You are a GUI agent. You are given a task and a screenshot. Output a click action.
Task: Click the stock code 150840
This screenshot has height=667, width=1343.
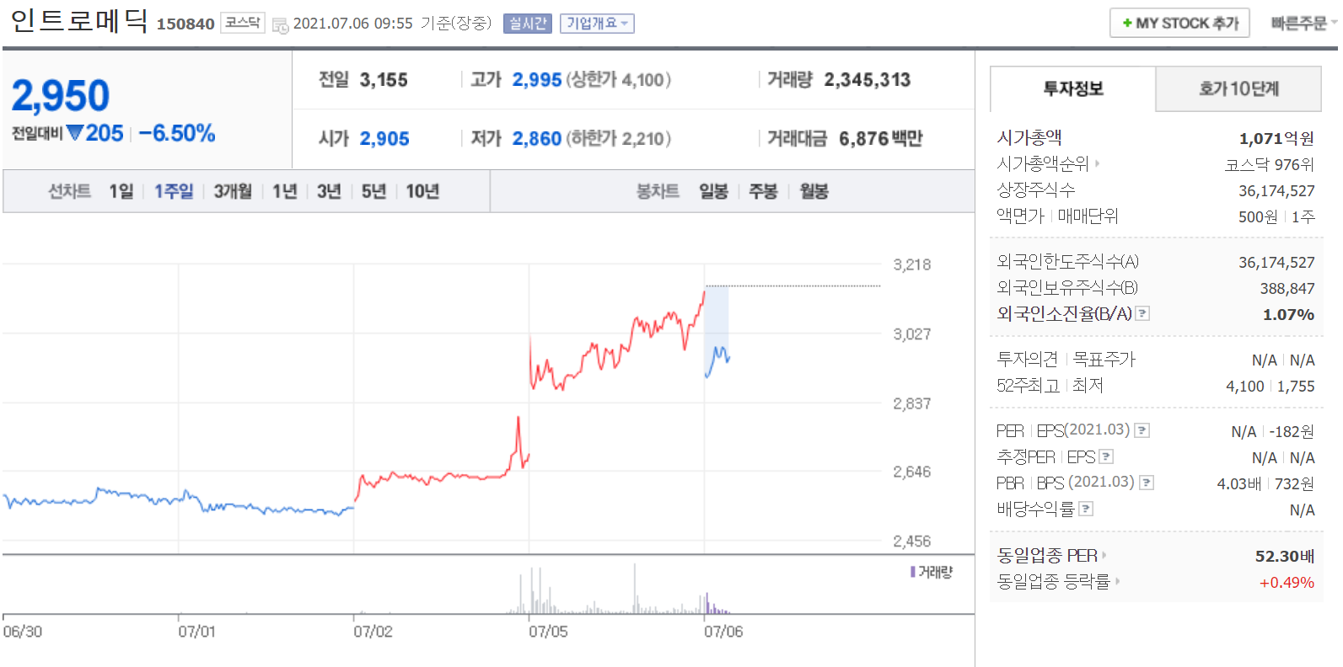click(x=185, y=24)
